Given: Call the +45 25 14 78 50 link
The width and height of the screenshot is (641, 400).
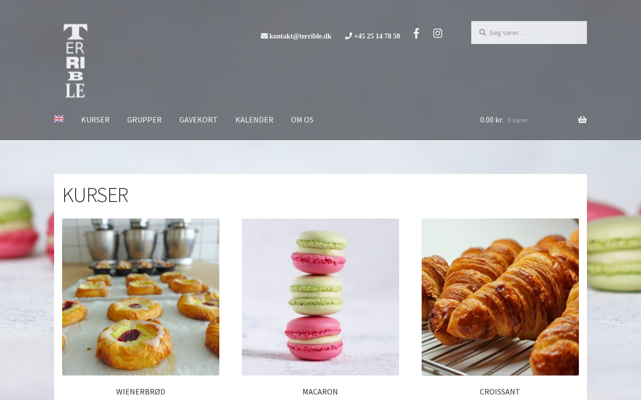Looking at the screenshot, I should (377, 36).
